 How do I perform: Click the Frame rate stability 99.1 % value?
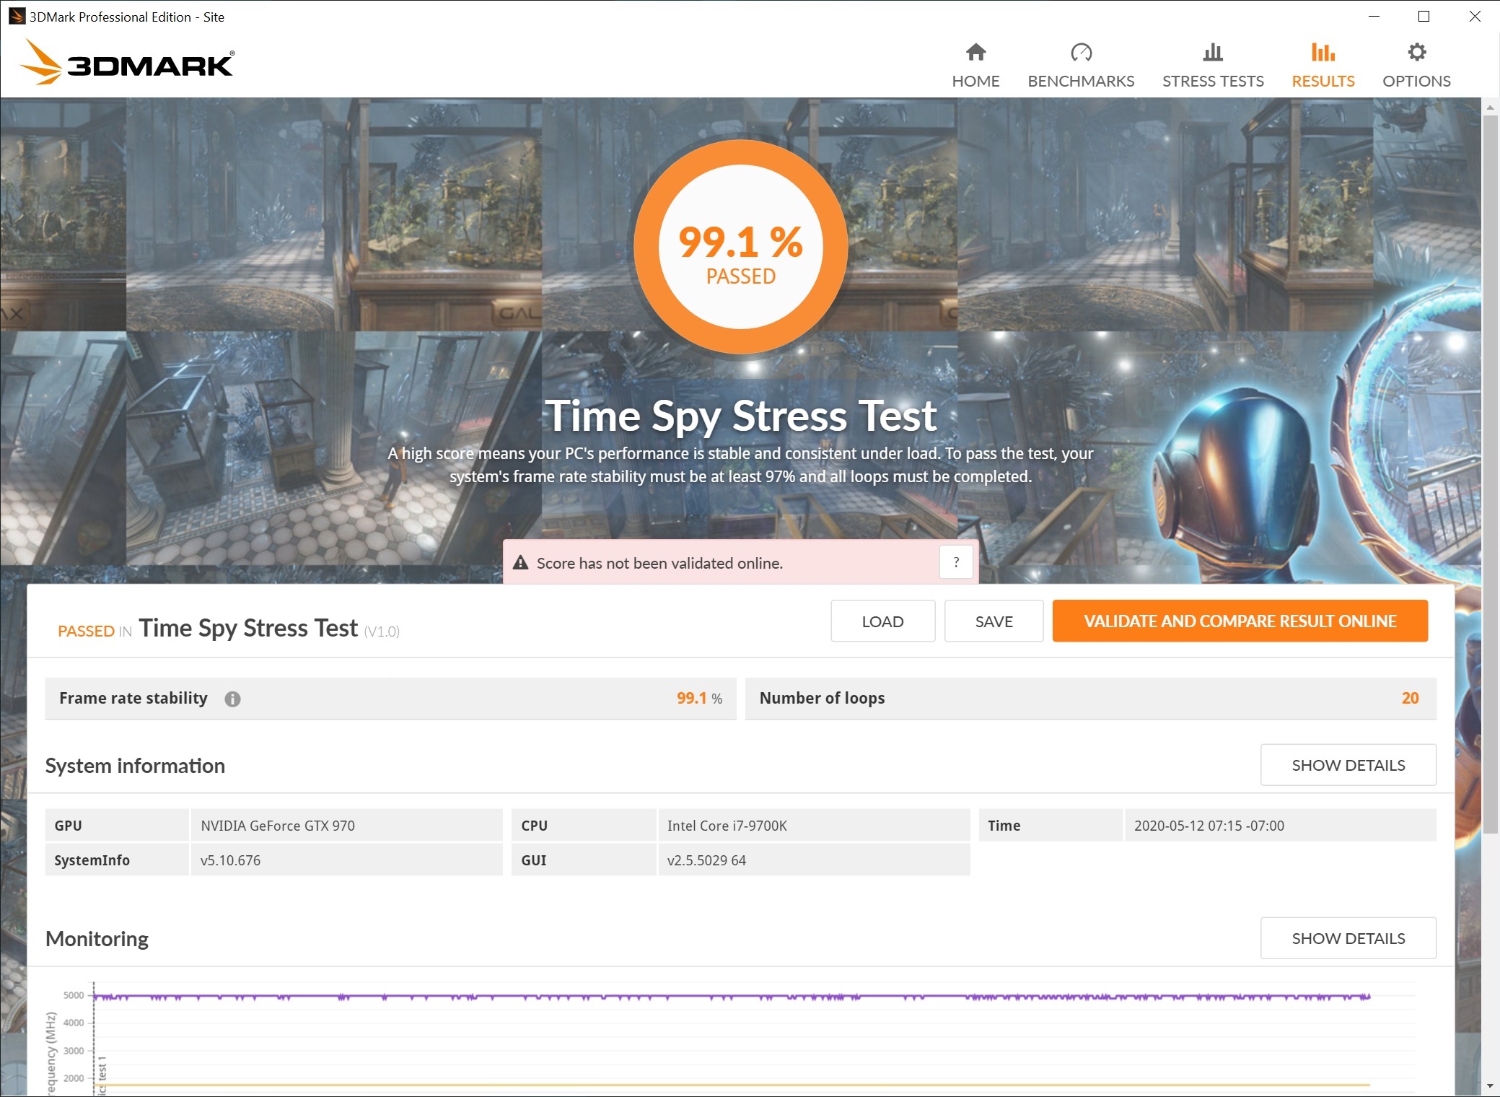[x=699, y=698]
